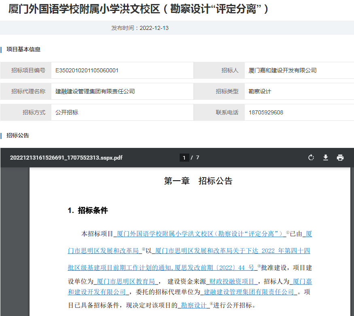Screen dimensions: 354x316
Task: Download the PDF file
Action: coord(326,158)
